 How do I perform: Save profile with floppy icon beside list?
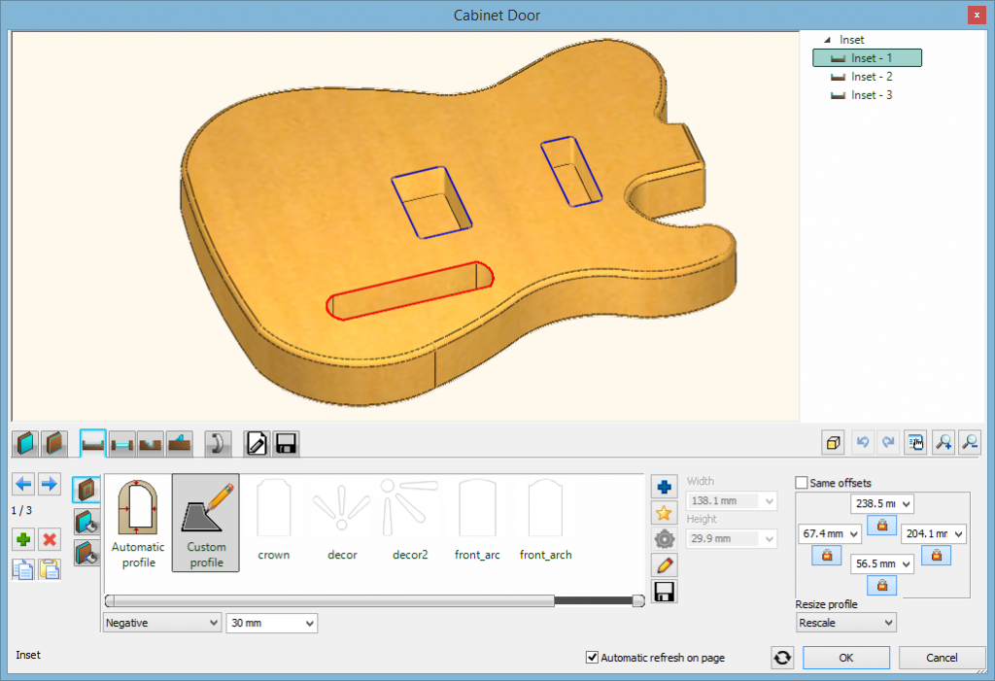click(x=665, y=592)
